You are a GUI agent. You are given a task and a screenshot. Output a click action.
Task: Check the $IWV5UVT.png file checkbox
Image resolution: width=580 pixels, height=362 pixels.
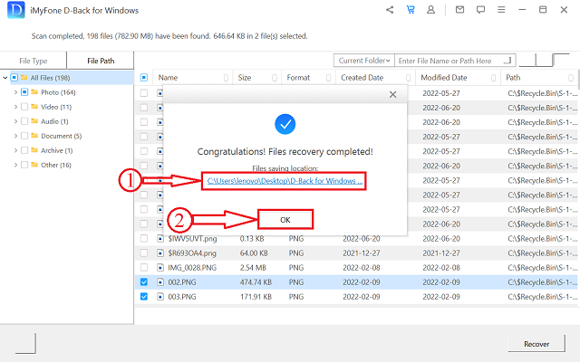tap(144, 239)
